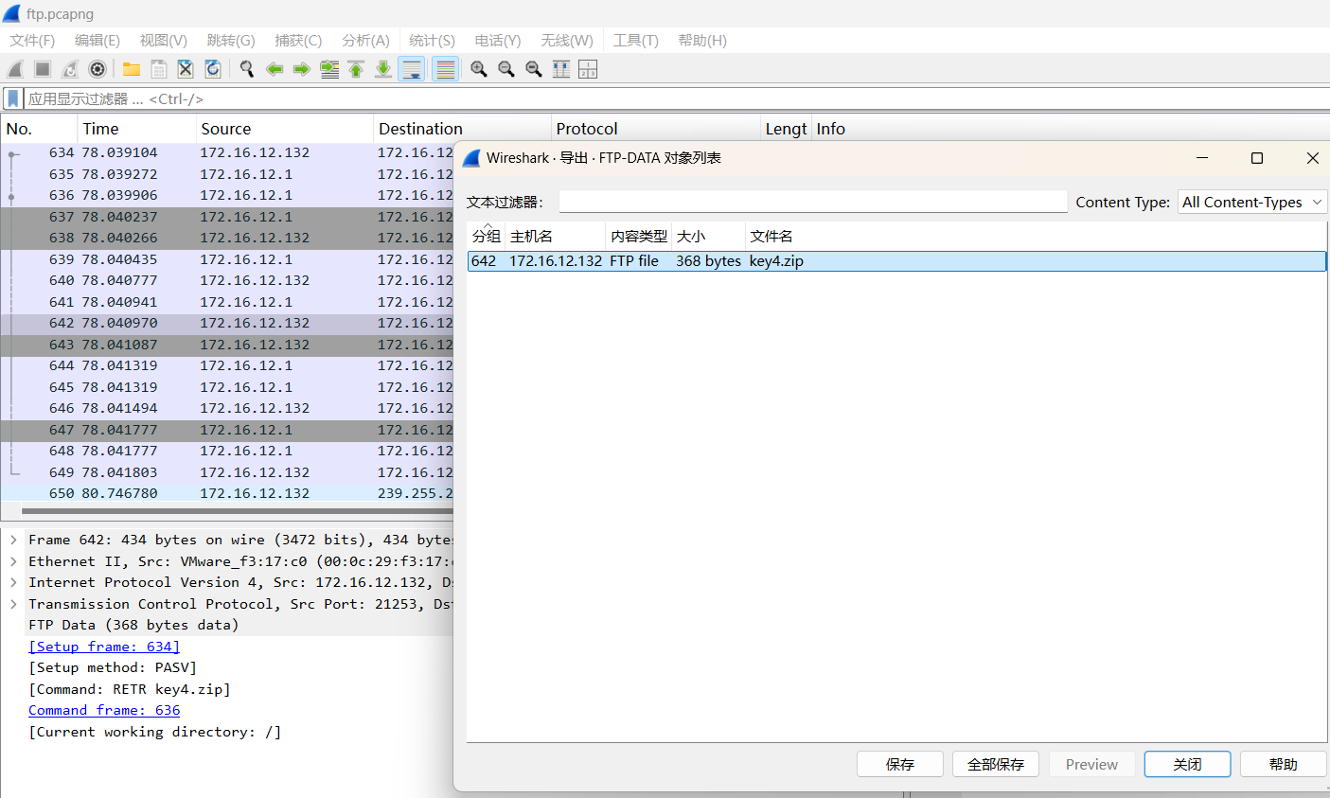Open the 帮助(H) menu
Image resolution: width=1330 pixels, height=798 pixels.
click(x=702, y=41)
